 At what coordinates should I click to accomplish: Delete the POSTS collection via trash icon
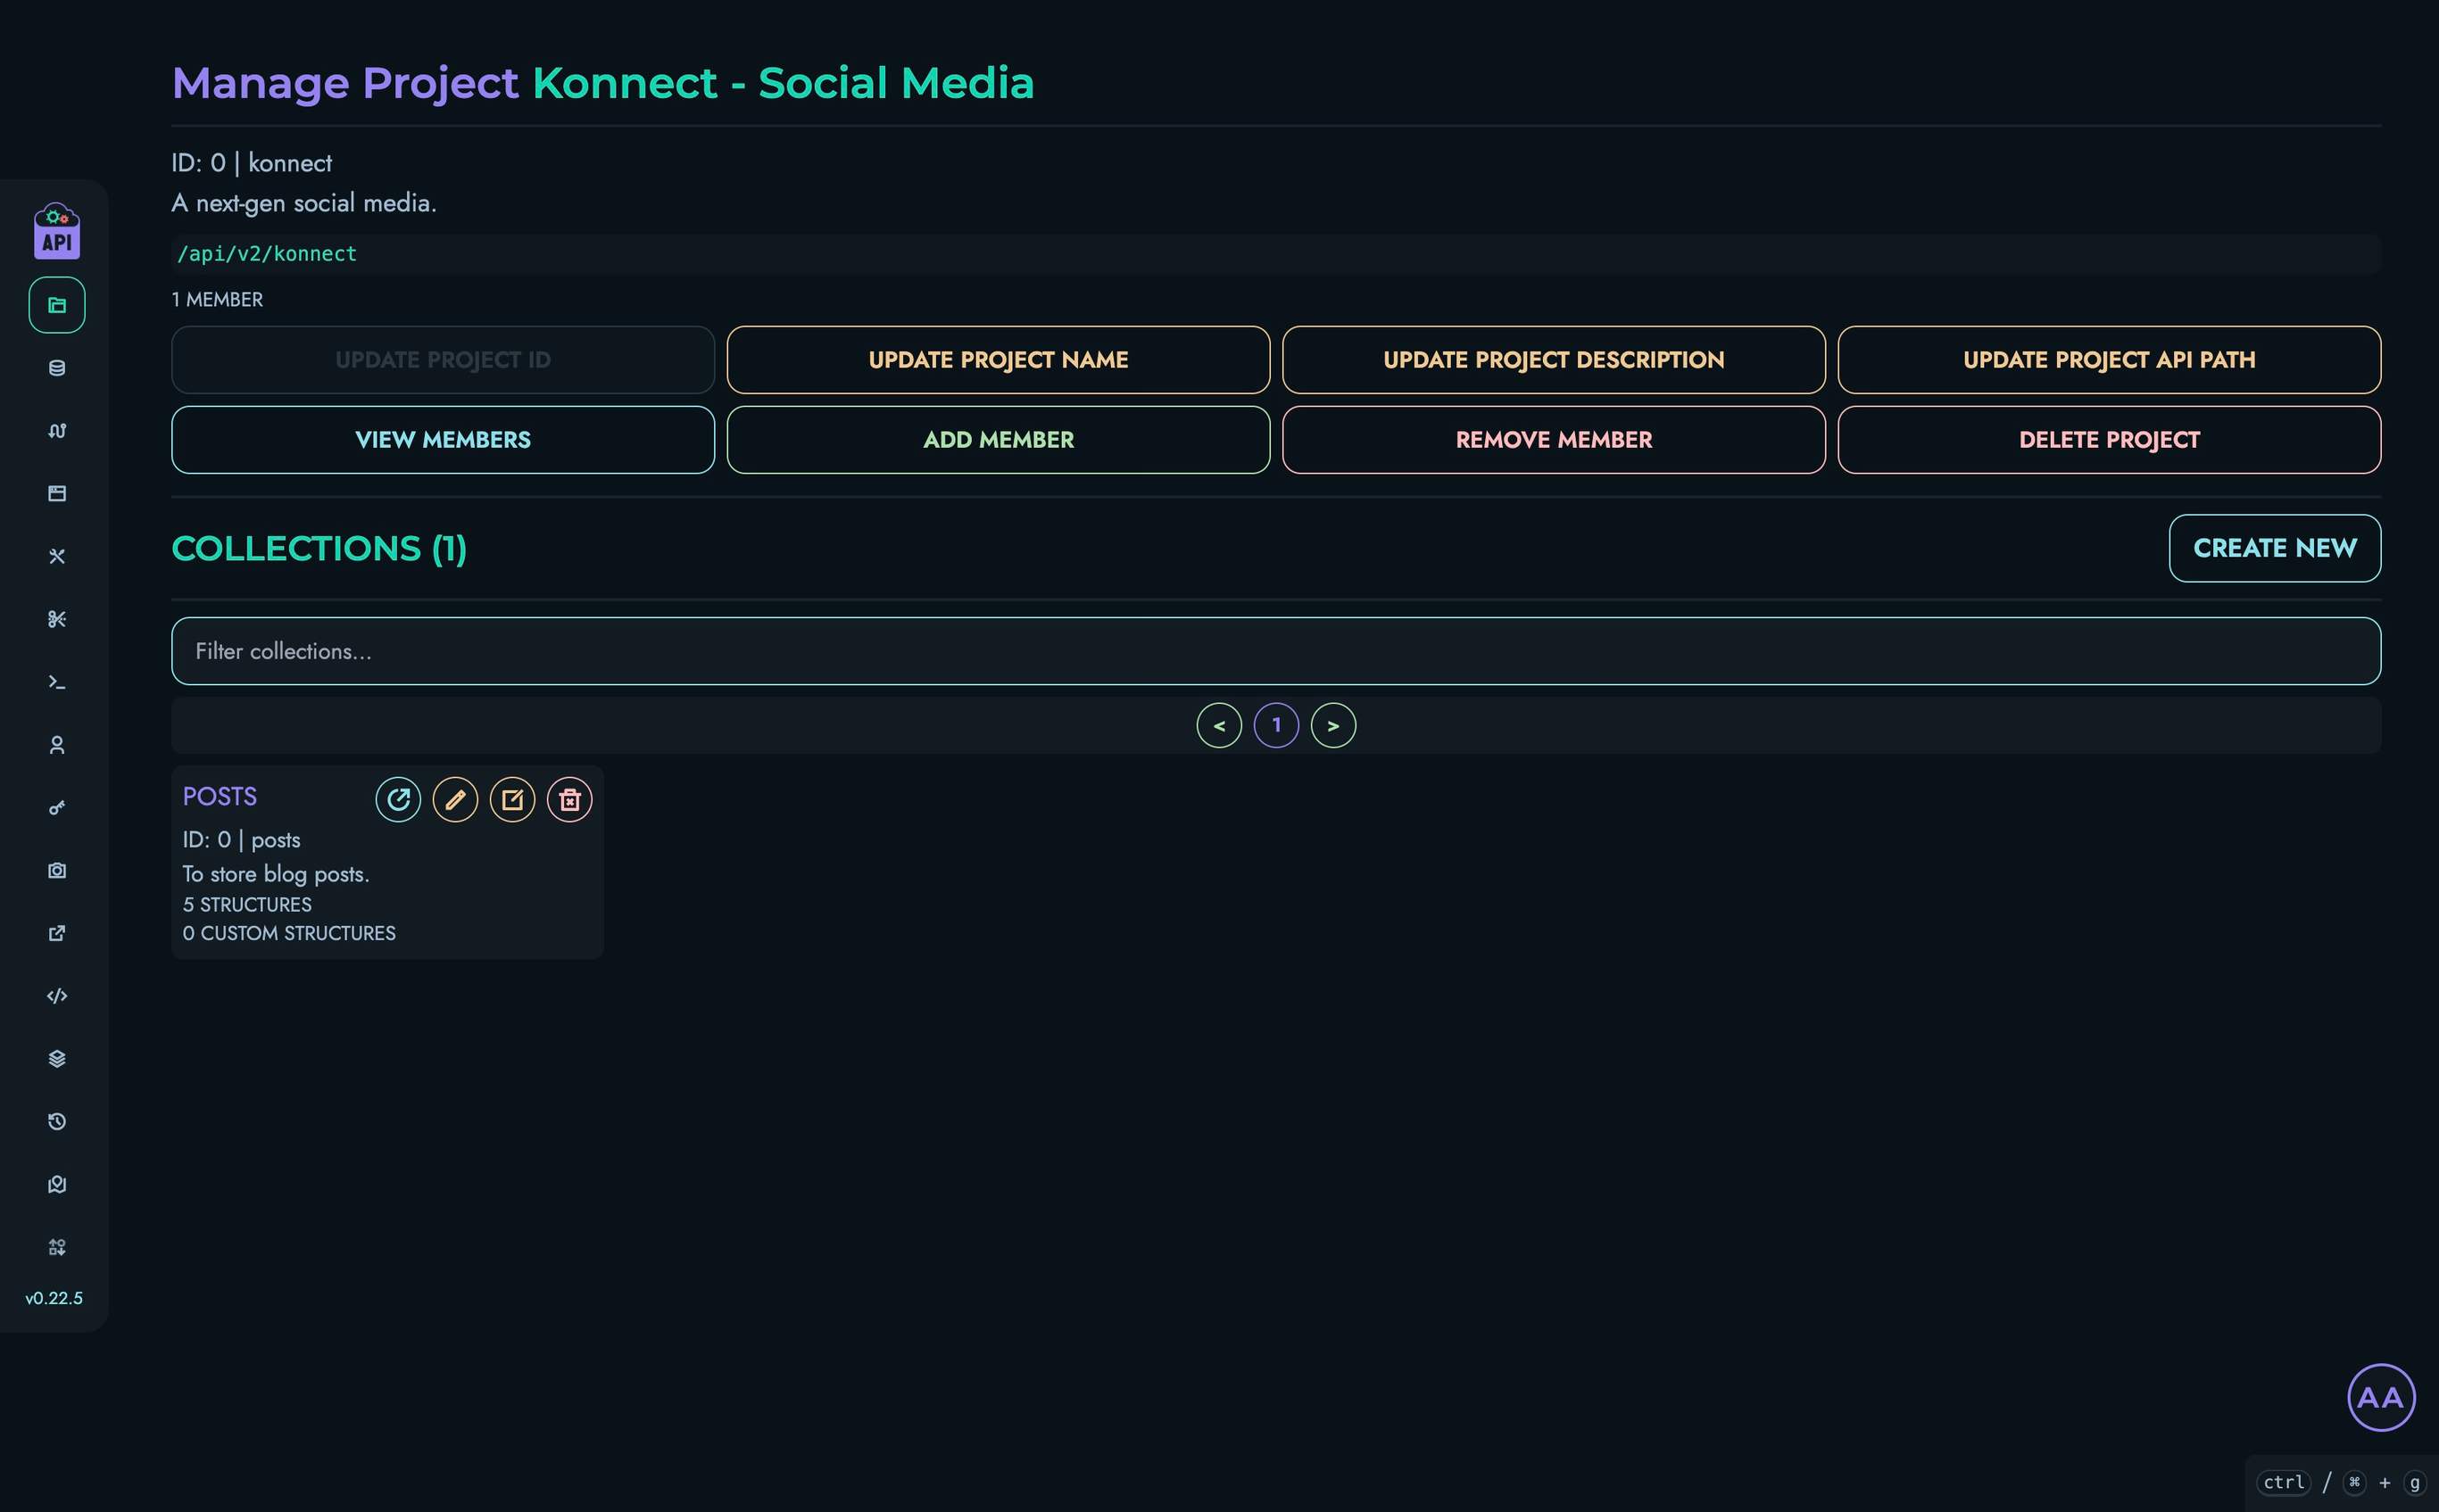(x=569, y=799)
